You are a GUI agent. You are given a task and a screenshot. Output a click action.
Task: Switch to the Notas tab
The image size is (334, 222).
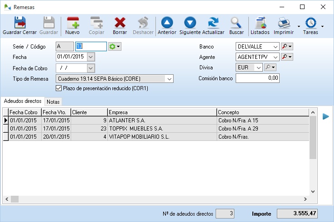pyautogui.click(x=53, y=101)
